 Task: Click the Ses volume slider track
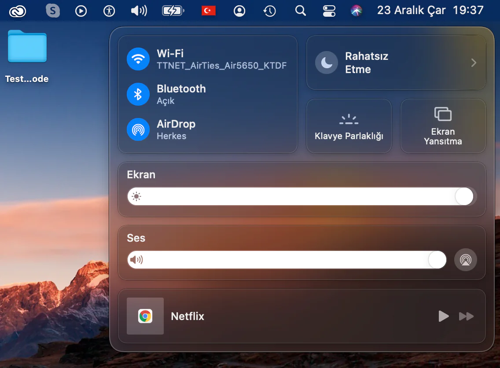pyautogui.click(x=286, y=260)
